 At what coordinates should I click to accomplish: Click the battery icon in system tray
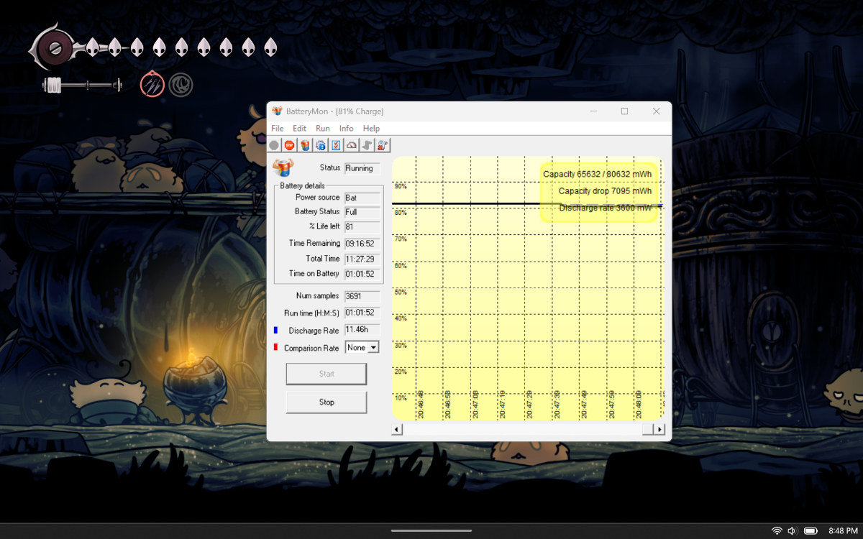point(811,530)
